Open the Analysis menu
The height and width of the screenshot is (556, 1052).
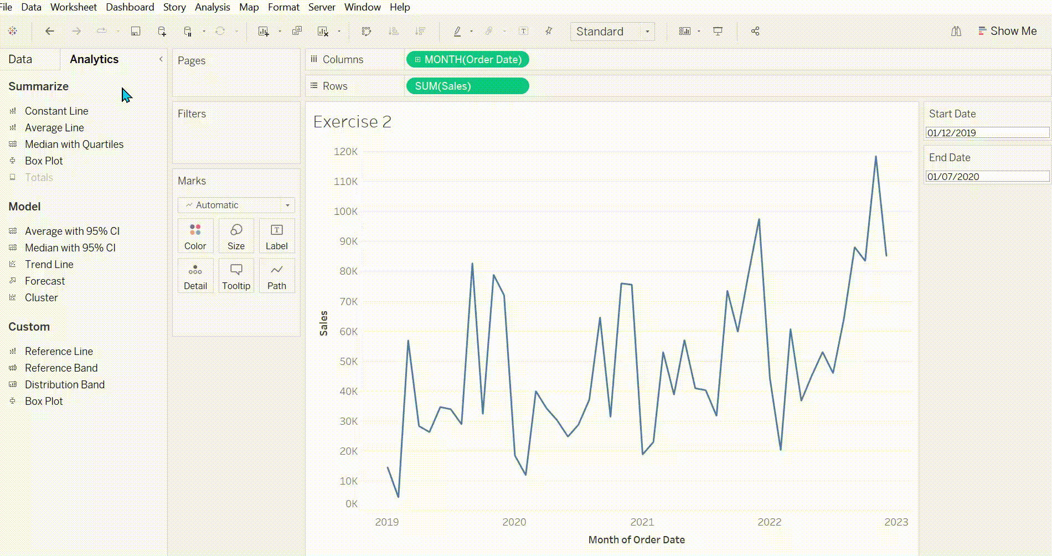coord(213,7)
